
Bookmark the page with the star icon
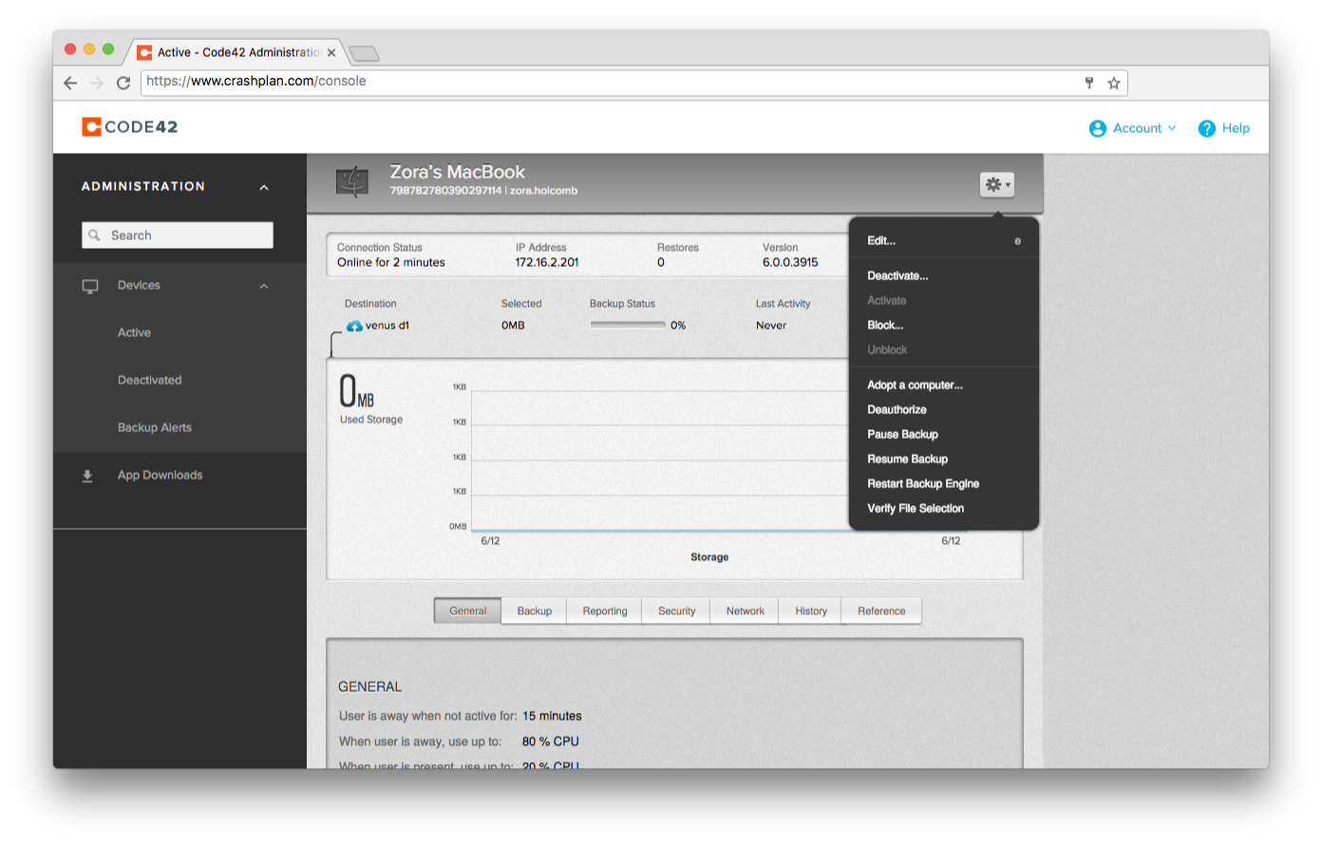click(x=1114, y=84)
